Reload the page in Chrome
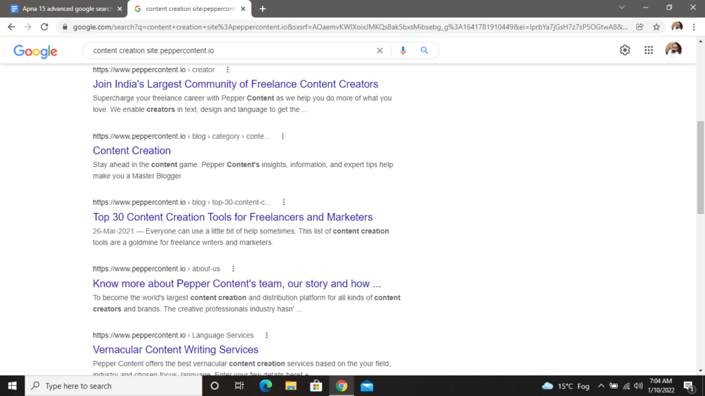The height and width of the screenshot is (396, 705). pos(45,27)
